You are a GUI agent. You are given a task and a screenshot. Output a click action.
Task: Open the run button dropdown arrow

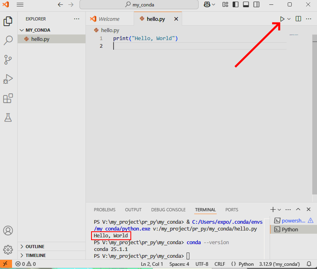coord(289,19)
